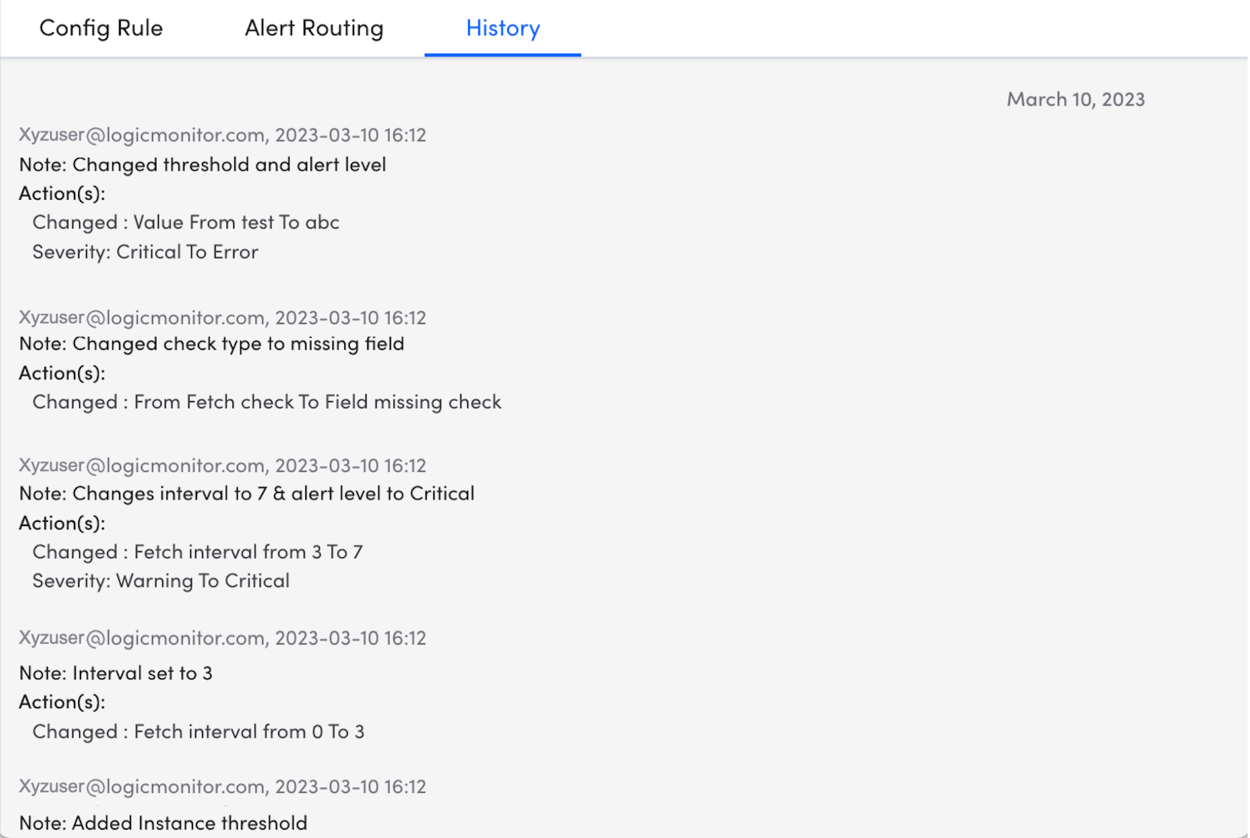This screenshot has height=838, width=1250.
Task: Click the March 10, 2023 date label
Action: click(1075, 99)
